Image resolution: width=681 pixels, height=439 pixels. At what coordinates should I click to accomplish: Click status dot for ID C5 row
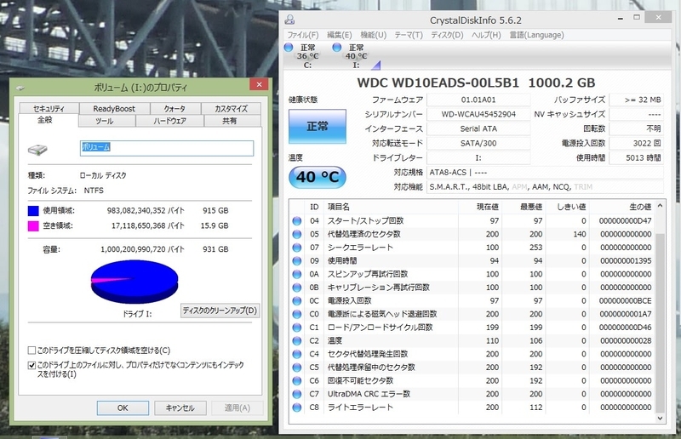pos(297,368)
